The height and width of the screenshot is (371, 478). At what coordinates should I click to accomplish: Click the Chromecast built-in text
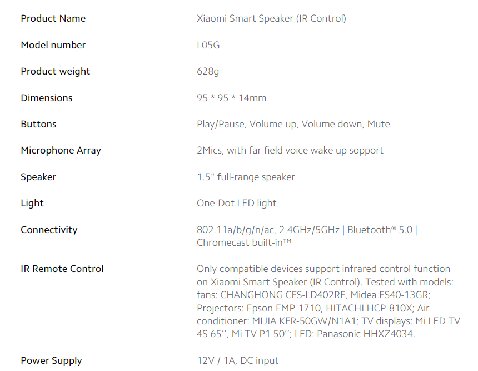(244, 243)
